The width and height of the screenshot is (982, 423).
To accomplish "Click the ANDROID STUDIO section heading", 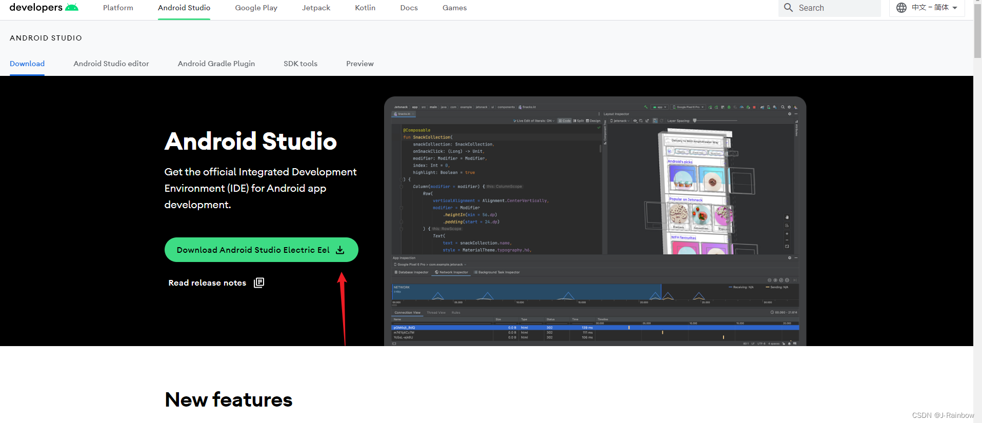I will point(46,38).
